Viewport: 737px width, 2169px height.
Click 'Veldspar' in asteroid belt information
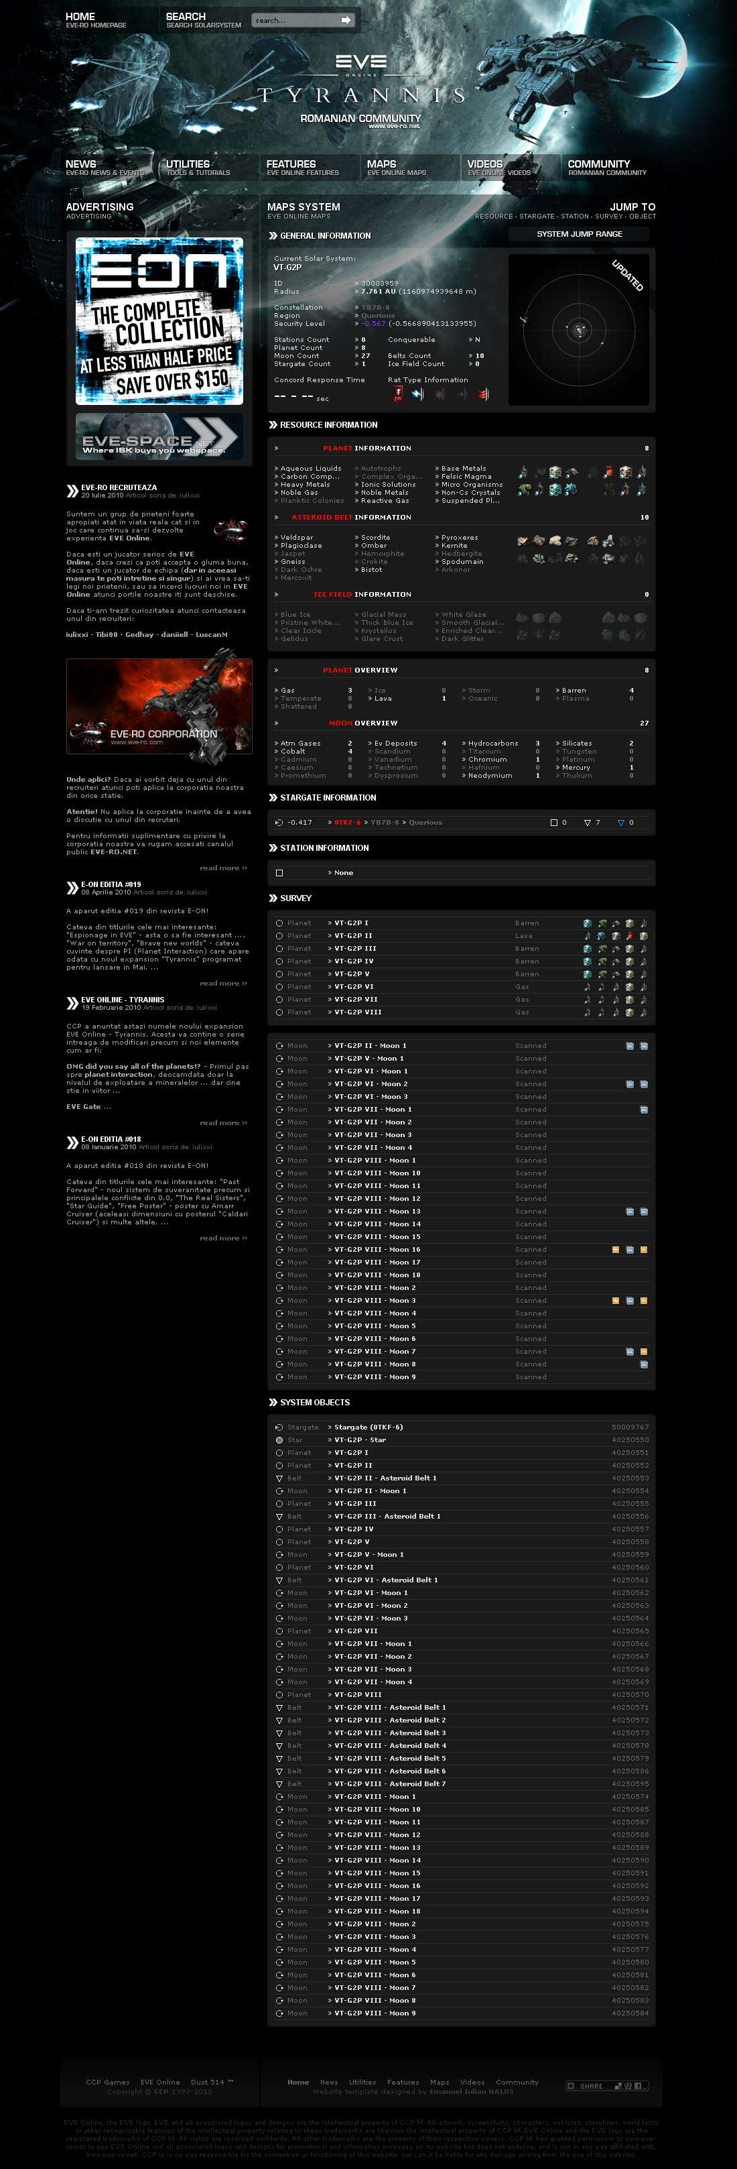tap(296, 537)
